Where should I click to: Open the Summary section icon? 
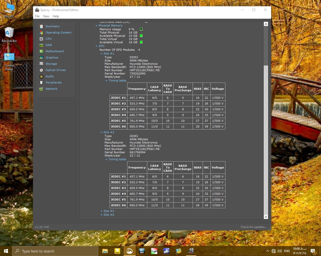(x=41, y=26)
